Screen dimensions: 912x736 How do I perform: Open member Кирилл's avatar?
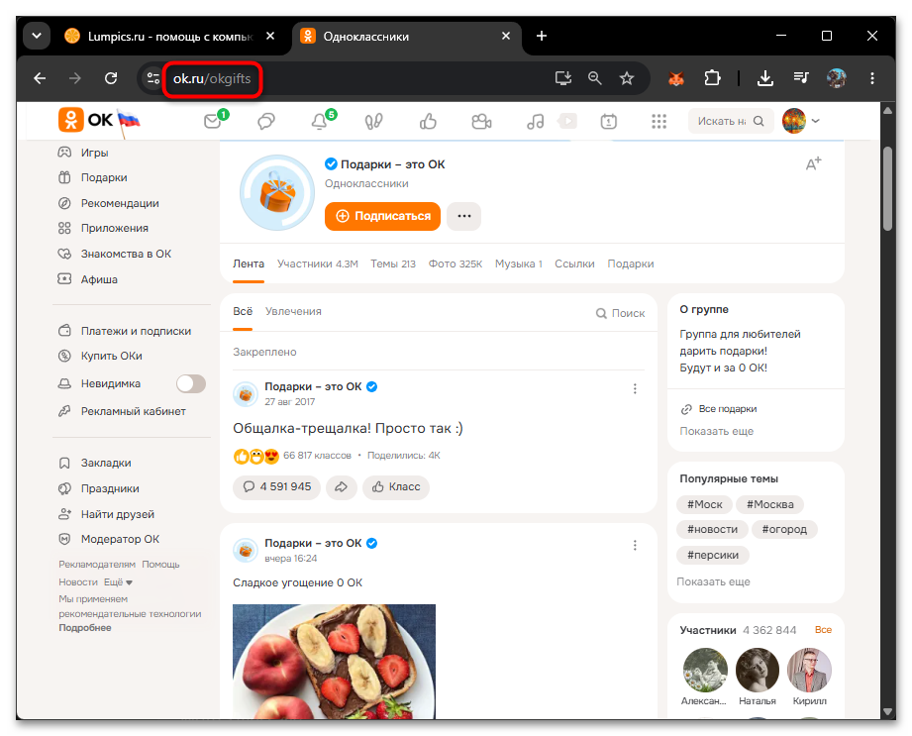click(809, 670)
